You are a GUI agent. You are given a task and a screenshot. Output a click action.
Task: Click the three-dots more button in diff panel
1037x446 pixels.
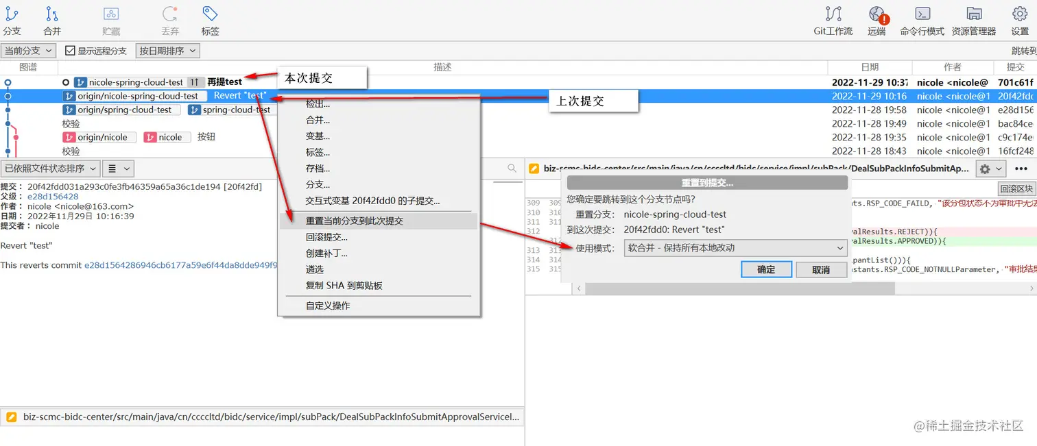coord(1021,169)
